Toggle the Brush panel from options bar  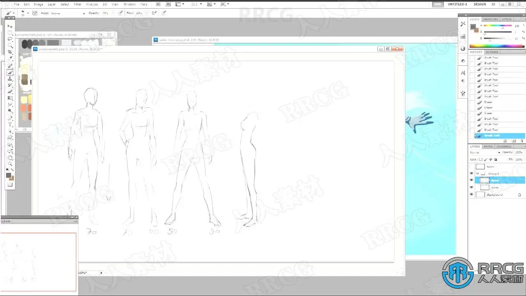(x=35, y=13)
